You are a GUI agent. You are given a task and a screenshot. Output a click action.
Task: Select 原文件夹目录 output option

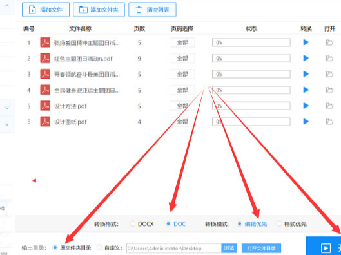55,247
